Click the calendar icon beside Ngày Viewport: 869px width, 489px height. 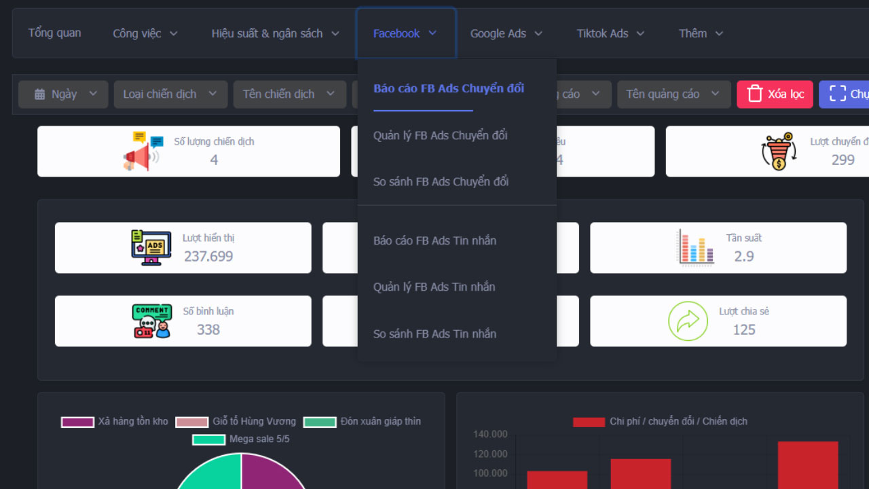click(40, 94)
